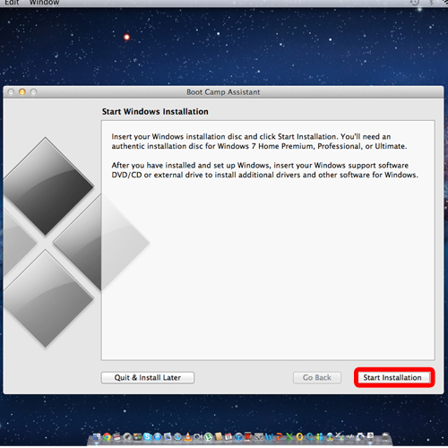The width and height of the screenshot is (448, 448).
Task: Launch Excel X icon in Dock
Action: (289, 437)
